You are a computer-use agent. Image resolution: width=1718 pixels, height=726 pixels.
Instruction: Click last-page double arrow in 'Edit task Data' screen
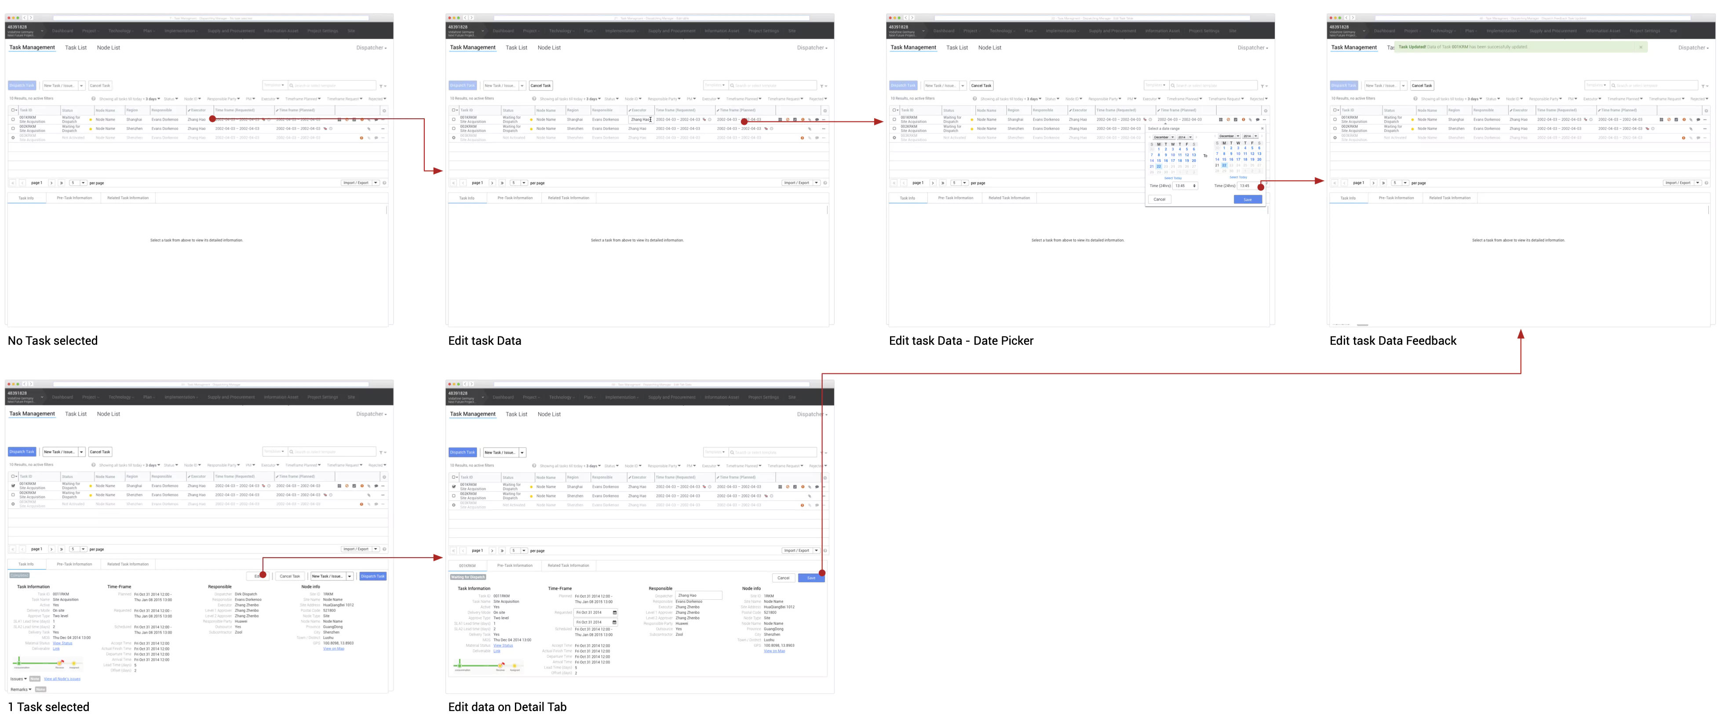[502, 182]
